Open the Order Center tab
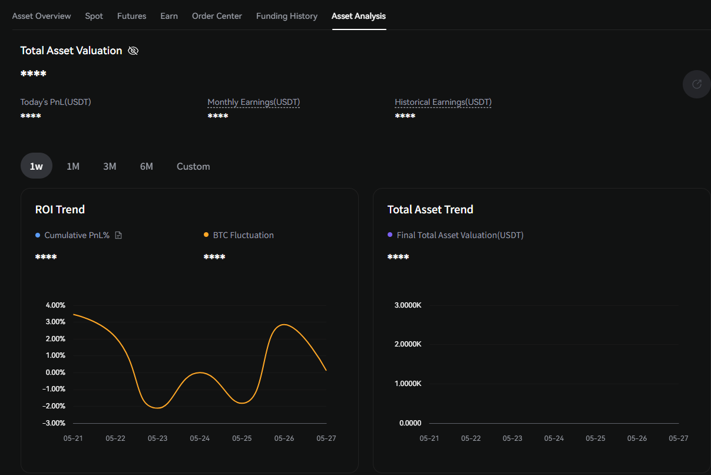 tap(217, 16)
